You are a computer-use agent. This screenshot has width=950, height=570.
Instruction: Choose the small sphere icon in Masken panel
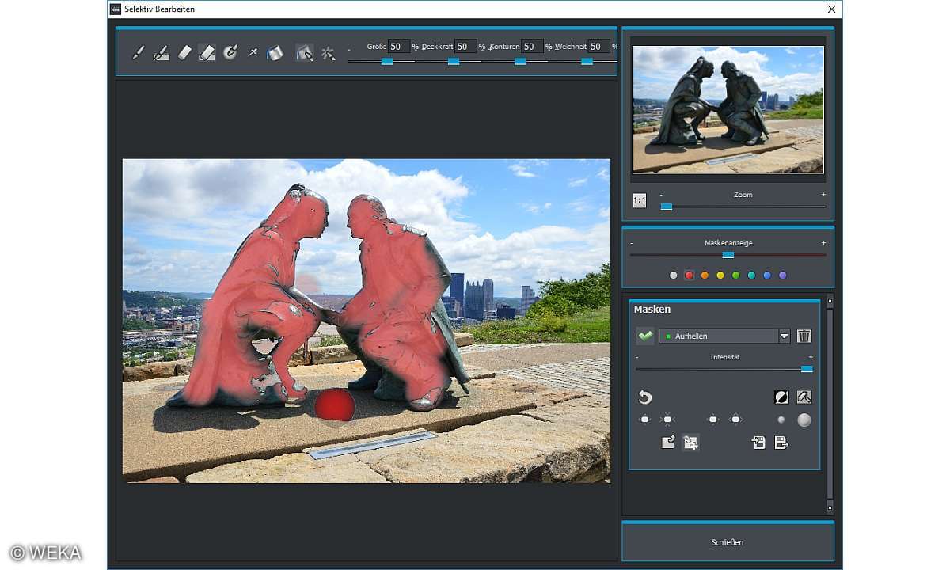tap(781, 420)
